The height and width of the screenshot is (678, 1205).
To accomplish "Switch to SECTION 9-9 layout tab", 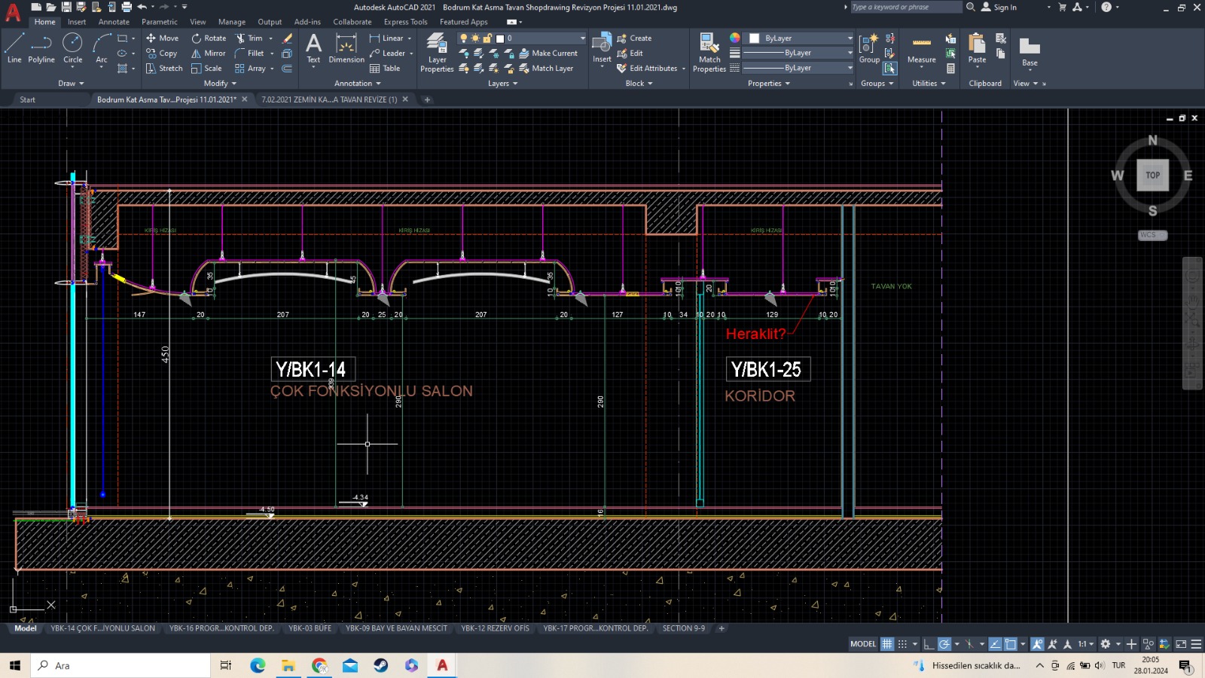I will 683,628.
